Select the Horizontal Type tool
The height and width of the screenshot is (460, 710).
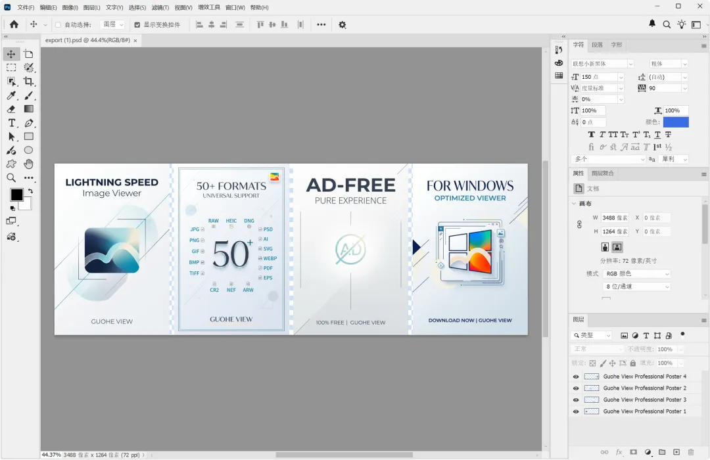(11, 123)
